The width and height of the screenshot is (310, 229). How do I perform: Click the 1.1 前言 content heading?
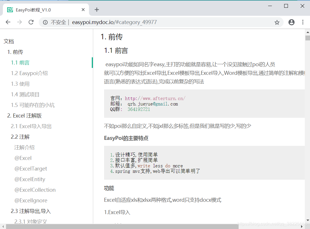116,50
